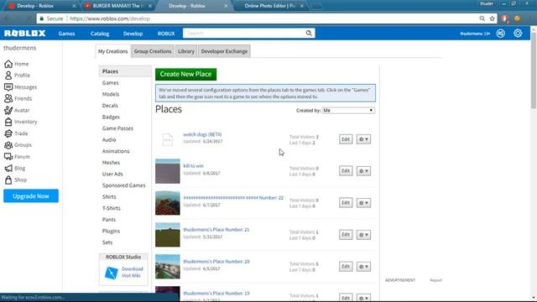Click the Roblox search input field
Viewport: 537px width, 302px height.
[x=244, y=34]
